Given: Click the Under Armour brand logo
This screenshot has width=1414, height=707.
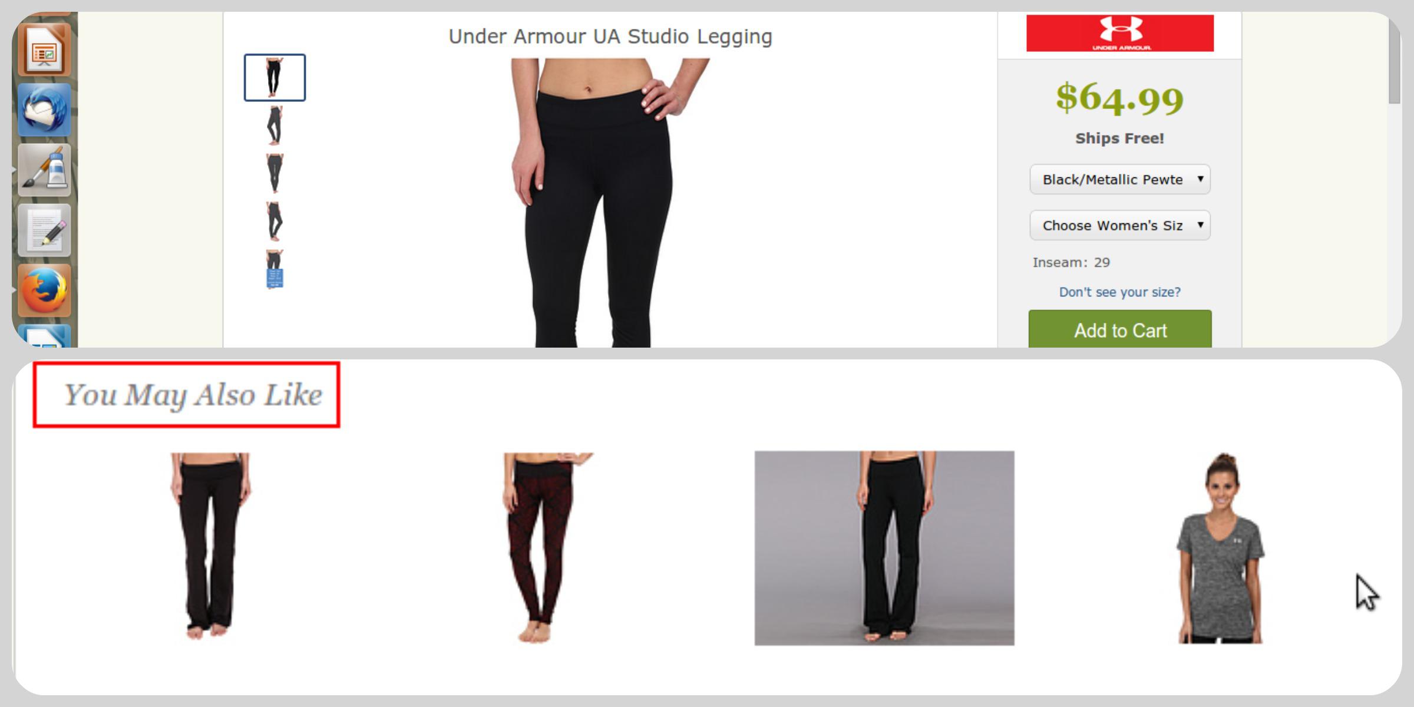Looking at the screenshot, I should 1119,33.
